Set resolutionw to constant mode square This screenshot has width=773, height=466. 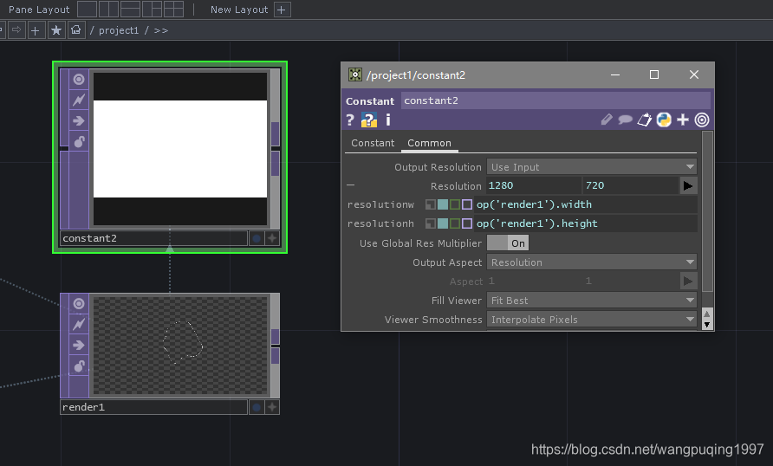[x=431, y=204]
